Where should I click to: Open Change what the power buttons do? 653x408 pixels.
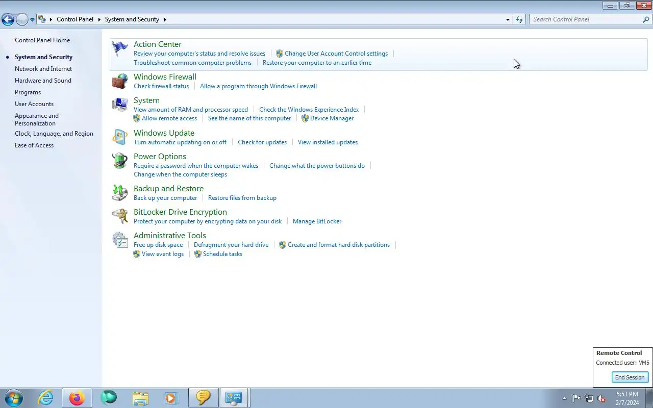coord(317,166)
